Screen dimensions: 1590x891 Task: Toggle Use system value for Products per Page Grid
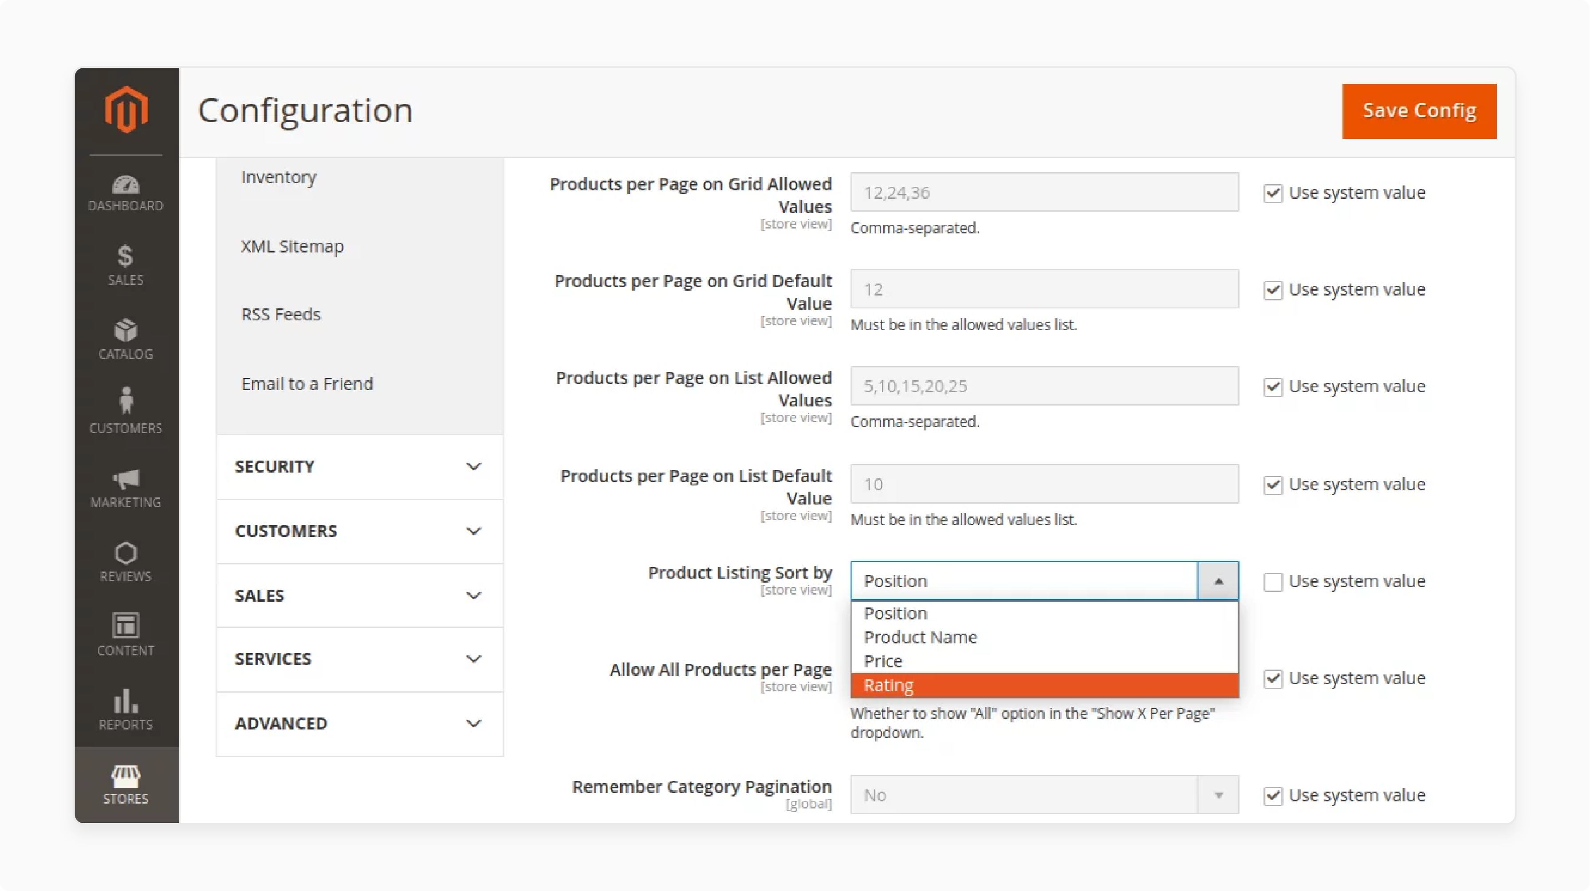coord(1270,192)
